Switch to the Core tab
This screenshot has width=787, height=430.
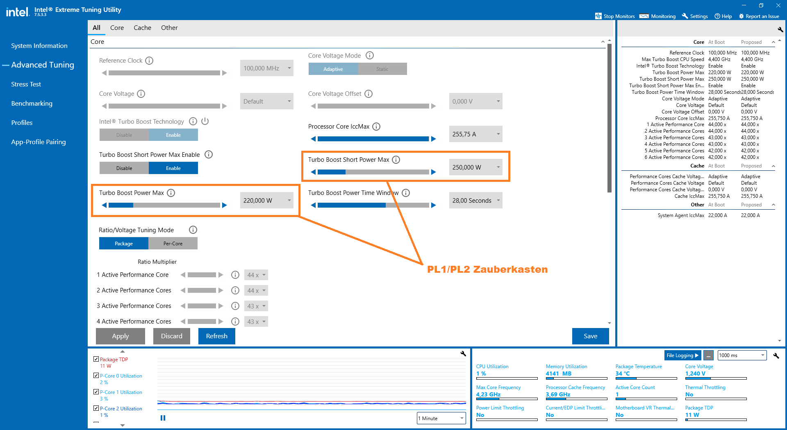point(117,28)
